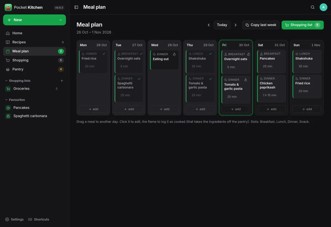
Task: Toggle cooked check on Tuesday's Overnight oats
Action: coord(141,54)
